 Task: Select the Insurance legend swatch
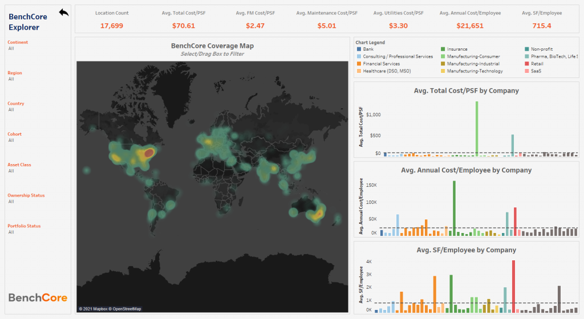(x=443, y=49)
